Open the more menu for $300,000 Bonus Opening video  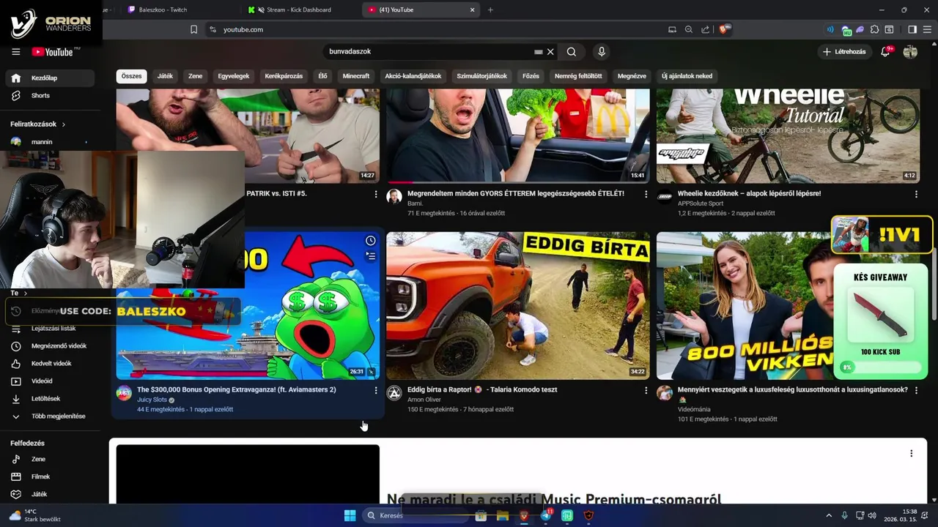(x=376, y=390)
